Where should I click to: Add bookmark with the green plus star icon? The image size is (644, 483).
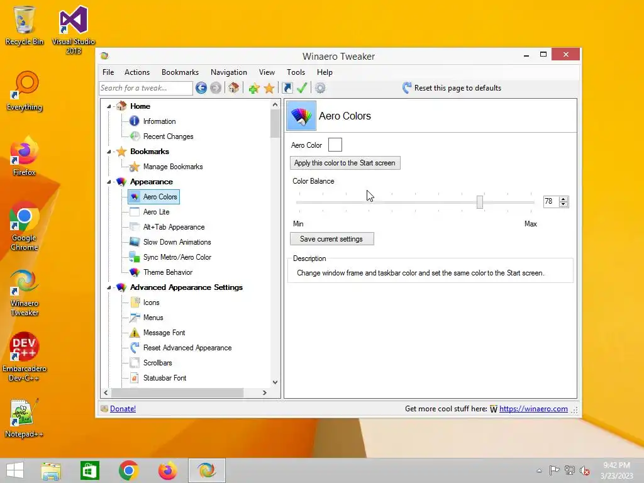tap(254, 88)
